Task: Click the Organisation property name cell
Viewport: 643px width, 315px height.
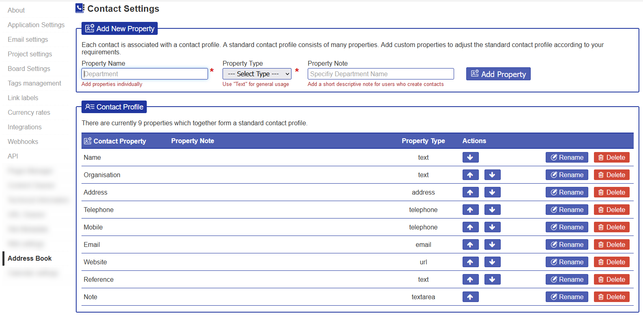Action: 102,175
